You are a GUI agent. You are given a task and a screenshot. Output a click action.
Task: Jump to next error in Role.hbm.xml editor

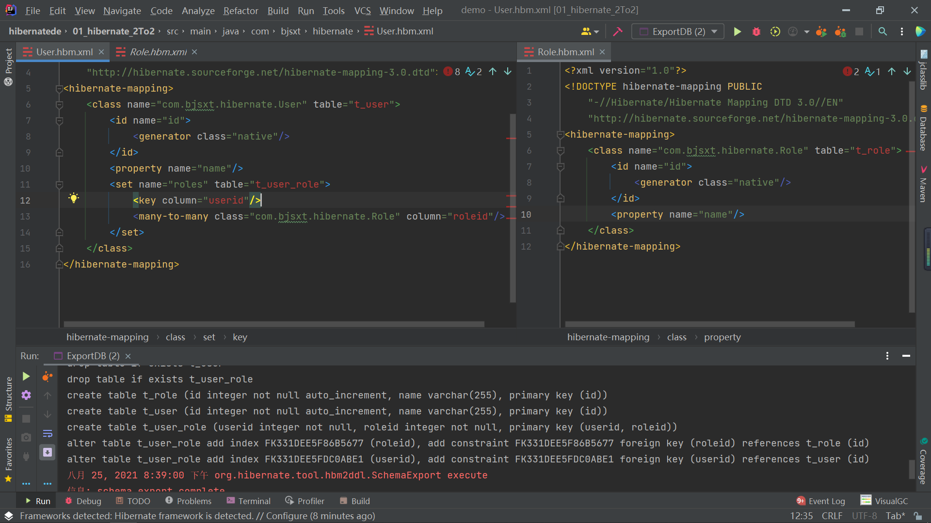(907, 72)
